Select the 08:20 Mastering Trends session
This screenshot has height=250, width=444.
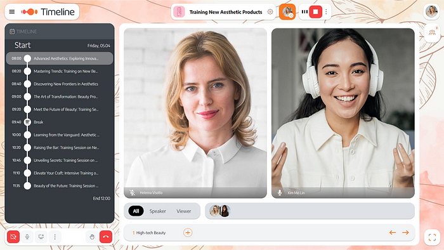coord(60,71)
